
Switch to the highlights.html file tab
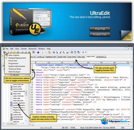pyautogui.click(x=51, y=57)
